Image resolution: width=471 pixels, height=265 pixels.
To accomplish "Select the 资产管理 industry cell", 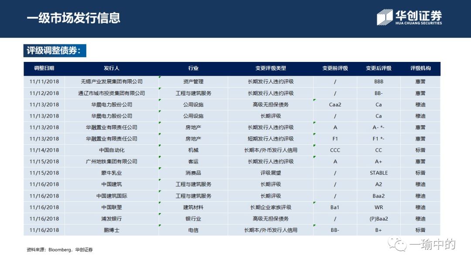I will point(193,82).
